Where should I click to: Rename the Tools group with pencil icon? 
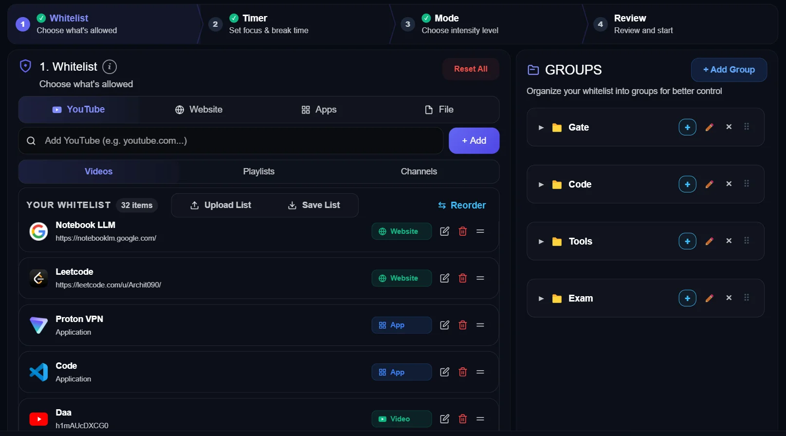click(x=710, y=241)
